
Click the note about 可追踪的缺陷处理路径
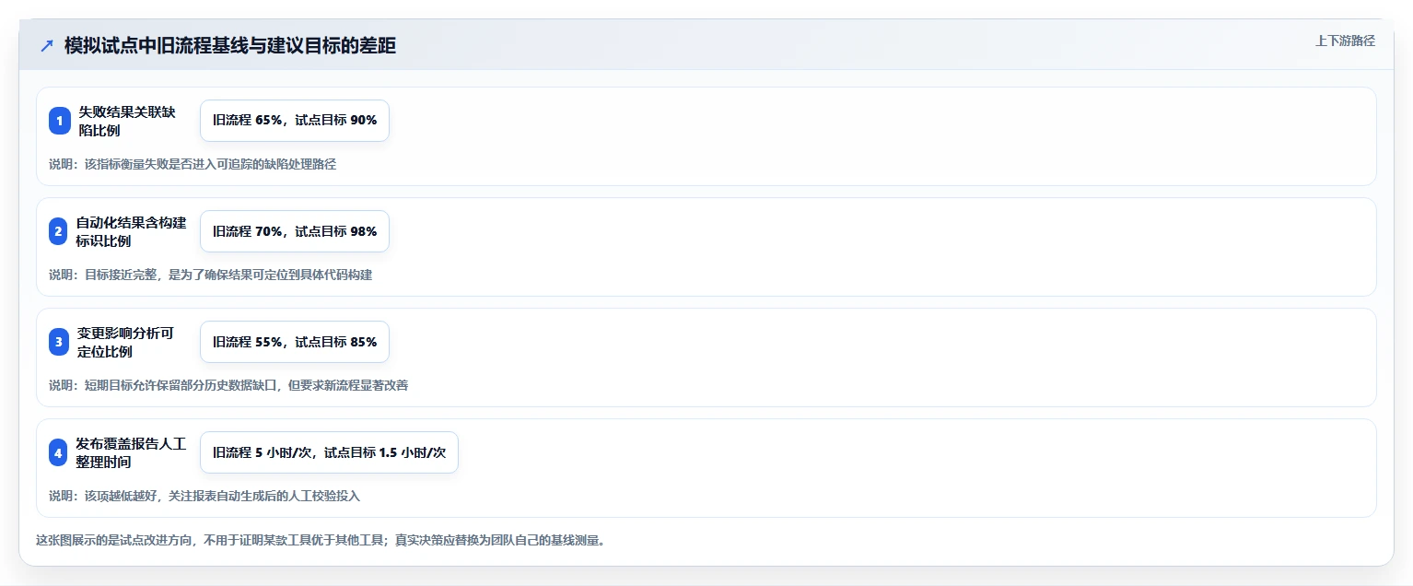193,164
